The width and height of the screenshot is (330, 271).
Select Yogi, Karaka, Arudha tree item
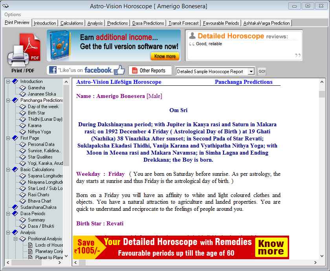pyautogui.click(x=46, y=163)
